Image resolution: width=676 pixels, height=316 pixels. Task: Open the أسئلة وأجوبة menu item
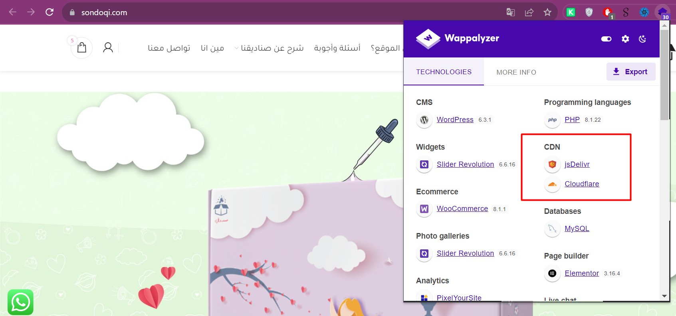coord(337,48)
